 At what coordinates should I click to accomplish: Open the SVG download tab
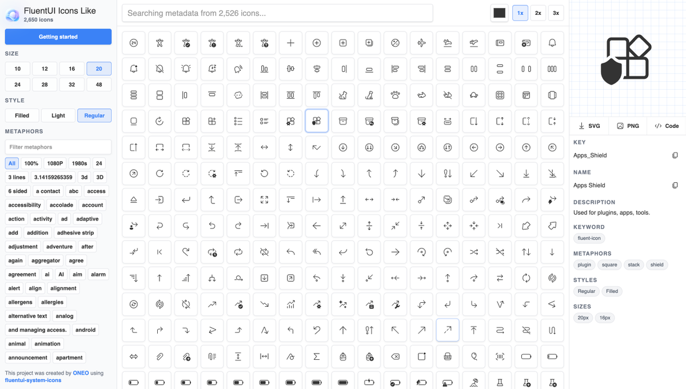[x=589, y=126]
